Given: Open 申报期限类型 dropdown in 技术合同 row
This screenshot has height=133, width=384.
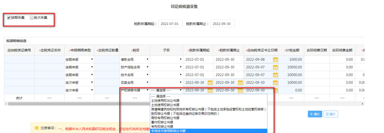Looking at the screenshot, I should pyautogui.click(x=79, y=75).
